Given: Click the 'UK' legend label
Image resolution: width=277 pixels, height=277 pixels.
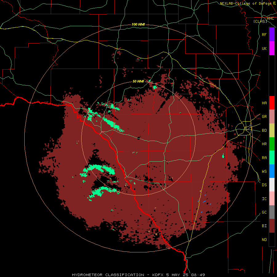Looking at the screenshot, I should [x=264, y=48].
